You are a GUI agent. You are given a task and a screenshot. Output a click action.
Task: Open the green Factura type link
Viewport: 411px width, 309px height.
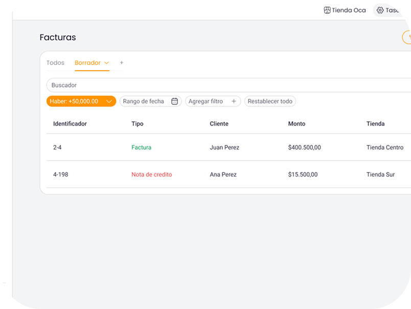click(x=141, y=147)
